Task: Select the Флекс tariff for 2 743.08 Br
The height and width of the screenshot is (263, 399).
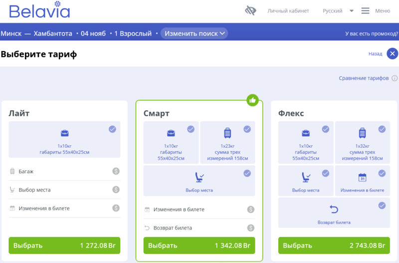Action: [x=334, y=246]
